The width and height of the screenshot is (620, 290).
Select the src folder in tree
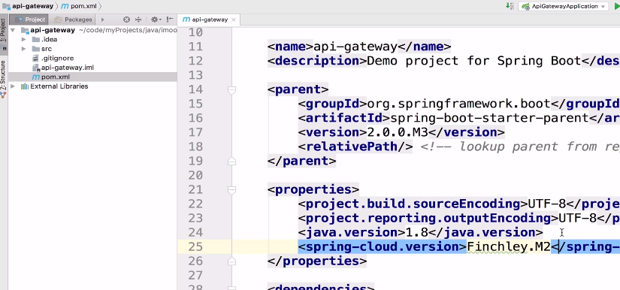point(47,49)
